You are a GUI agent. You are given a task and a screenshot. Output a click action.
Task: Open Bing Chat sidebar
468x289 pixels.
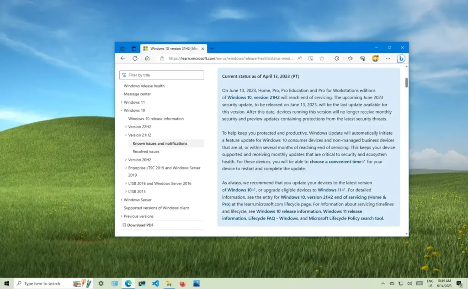(400, 58)
